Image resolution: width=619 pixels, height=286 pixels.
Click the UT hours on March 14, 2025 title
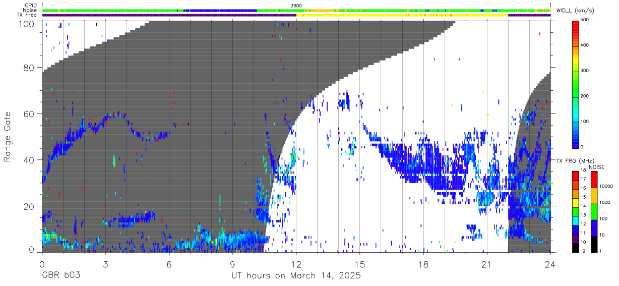click(x=296, y=276)
